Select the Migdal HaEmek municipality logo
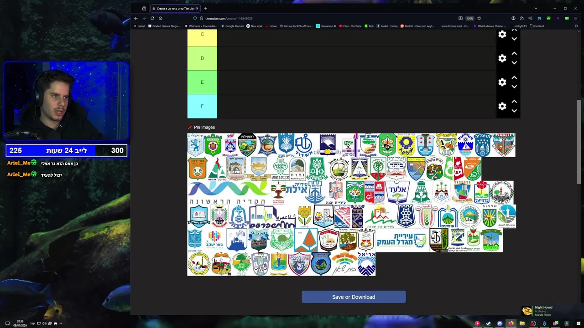The width and height of the screenshot is (584, 328). click(x=402, y=240)
